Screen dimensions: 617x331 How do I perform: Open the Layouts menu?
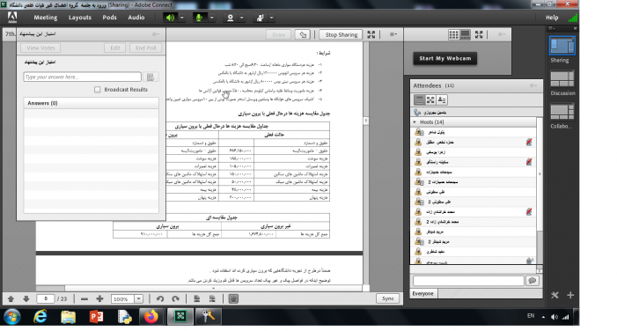[80, 18]
